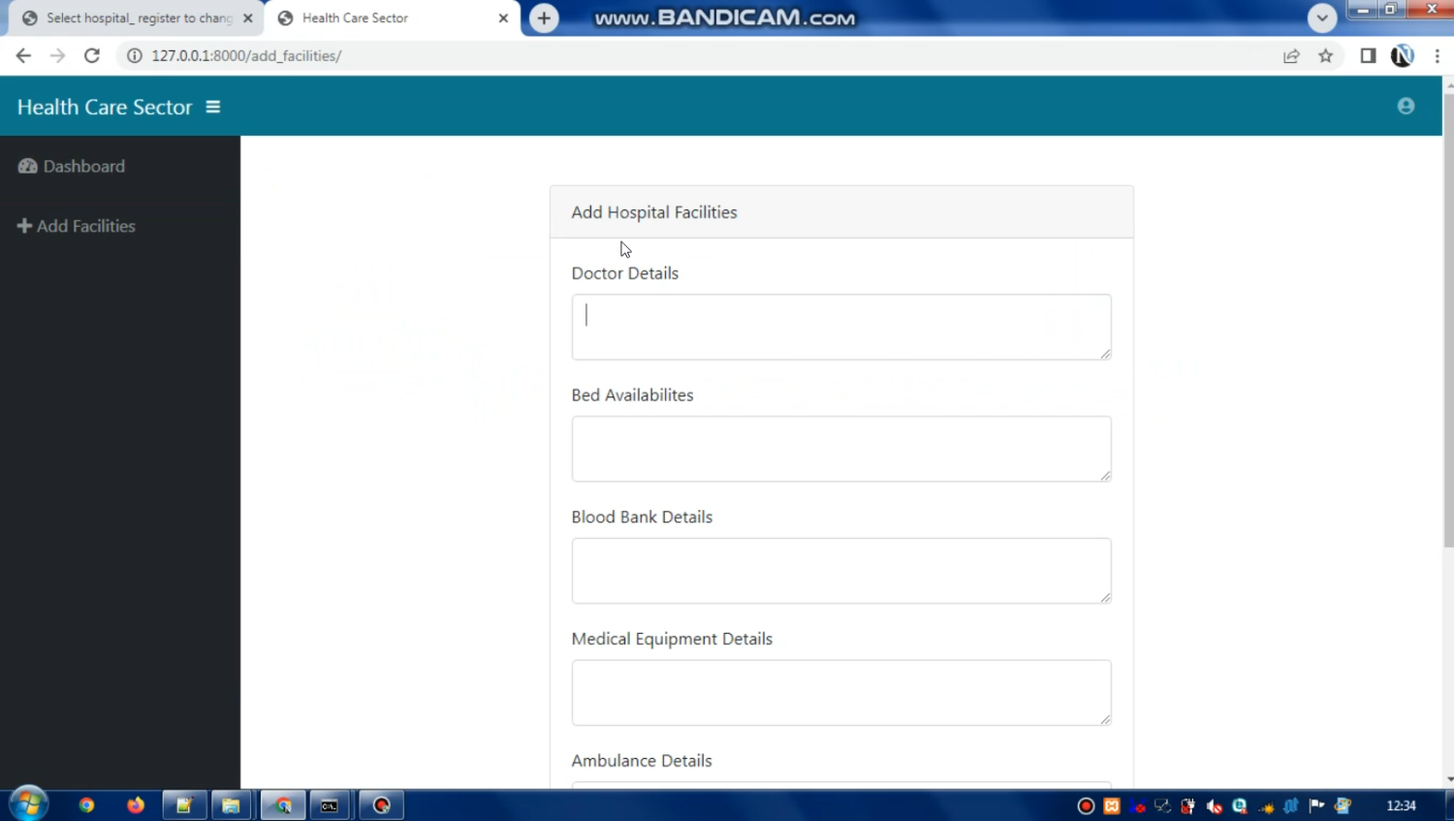The width and height of the screenshot is (1454, 821).
Task: Grab the Medical Equipment Details resize handle
Action: pos(1105,719)
